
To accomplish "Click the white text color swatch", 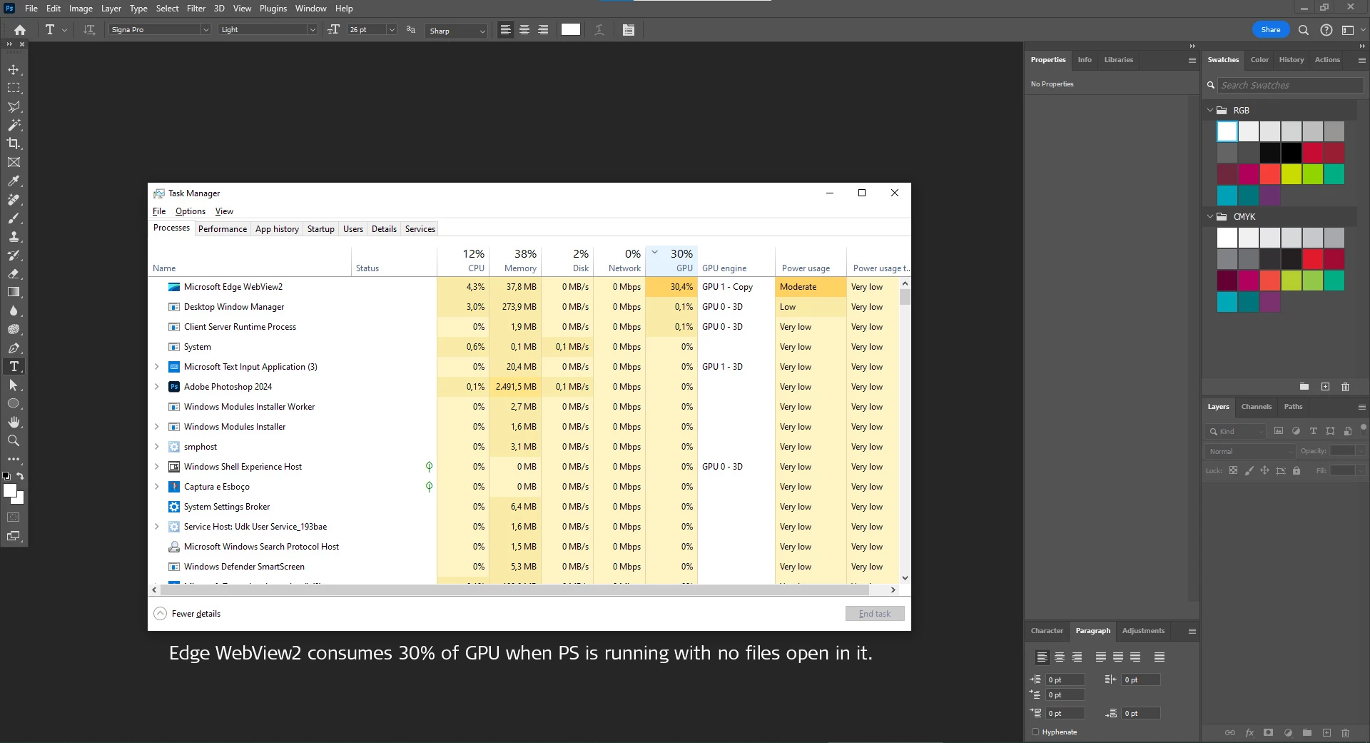I will click(x=571, y=29).
